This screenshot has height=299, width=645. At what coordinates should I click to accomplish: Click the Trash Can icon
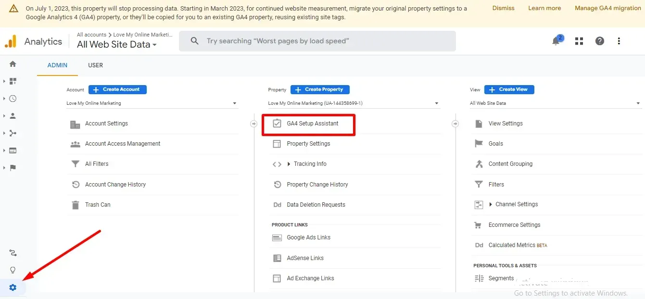75,205
